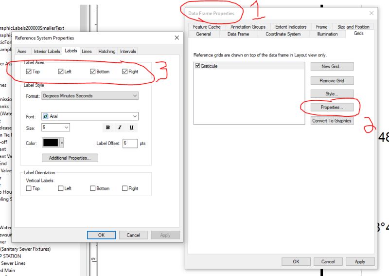Viewport: 389px width, 276px height.
Task: Click the Style button
Action: [x=332, y=94]
